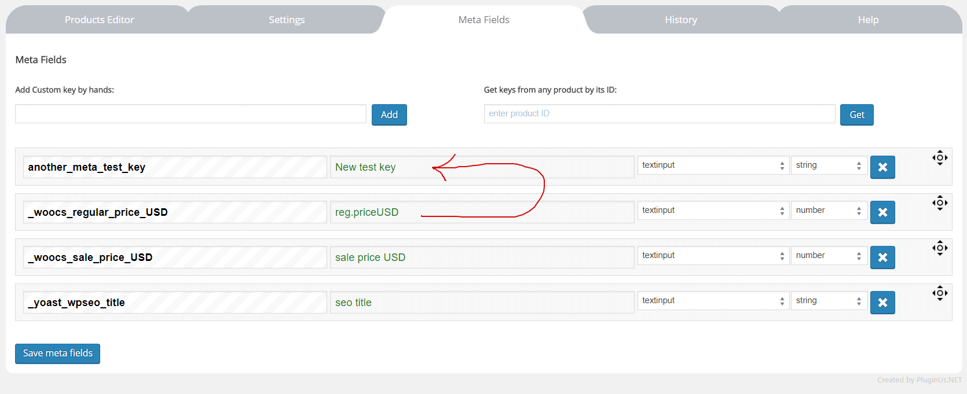
Task: Delete the _woocs_sale_price_USD row
Action: (882, 257)
